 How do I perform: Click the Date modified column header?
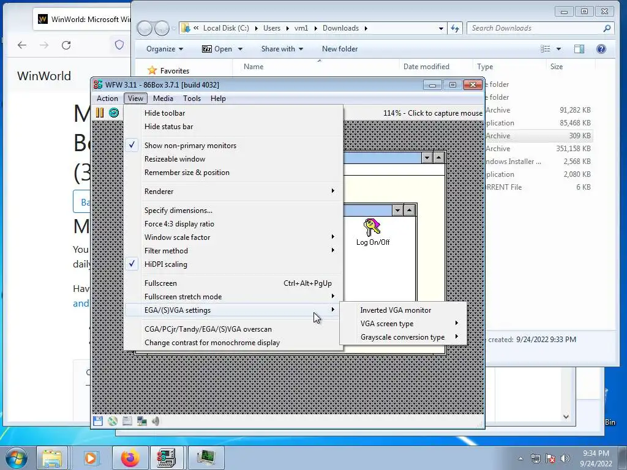[x=435, y=67]
